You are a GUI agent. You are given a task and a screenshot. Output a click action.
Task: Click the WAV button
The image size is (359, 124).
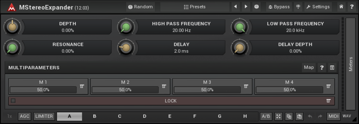click(347, 116)
